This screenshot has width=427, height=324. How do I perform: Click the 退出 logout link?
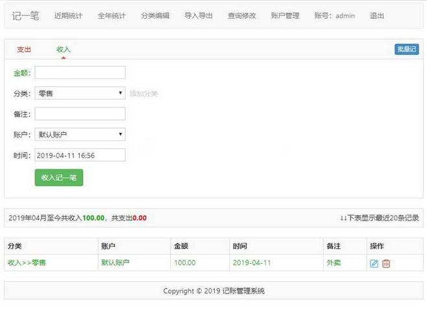click(x=376, y=16)
